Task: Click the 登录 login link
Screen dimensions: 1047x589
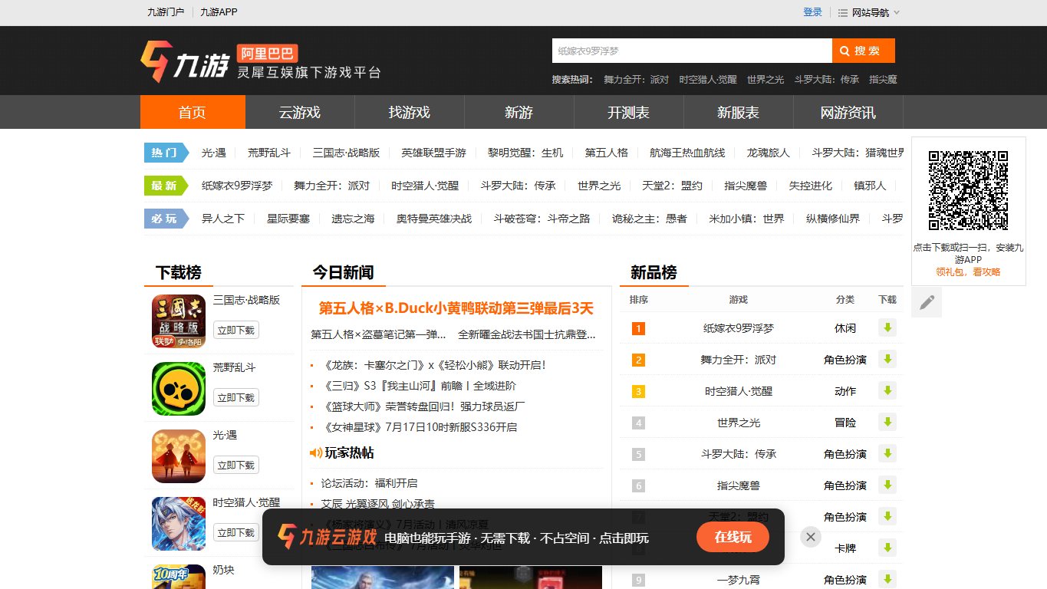Action: (812, 12)
